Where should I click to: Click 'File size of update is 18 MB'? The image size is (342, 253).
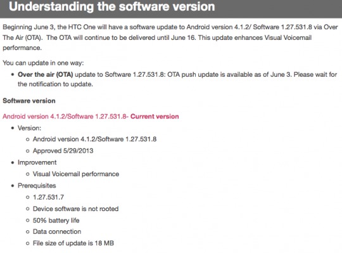pyautogui.click(x=73, y=243)
